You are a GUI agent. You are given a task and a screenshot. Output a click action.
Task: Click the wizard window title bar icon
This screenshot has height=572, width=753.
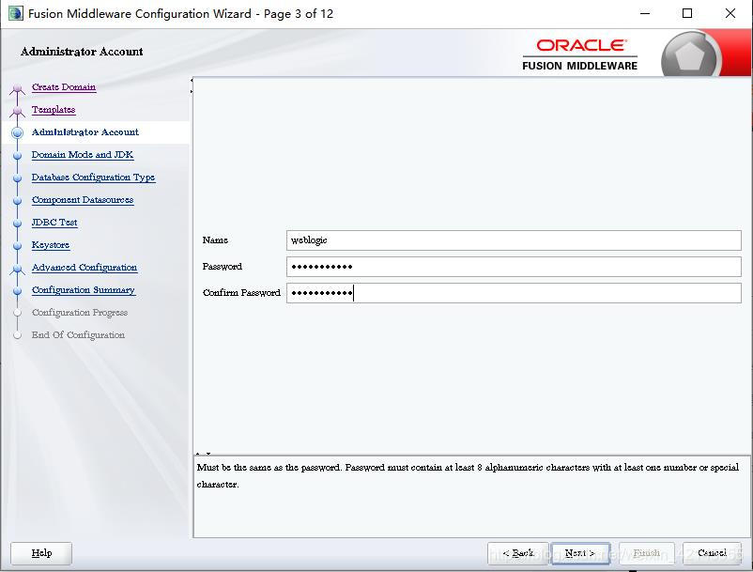(x=15, y=13)
